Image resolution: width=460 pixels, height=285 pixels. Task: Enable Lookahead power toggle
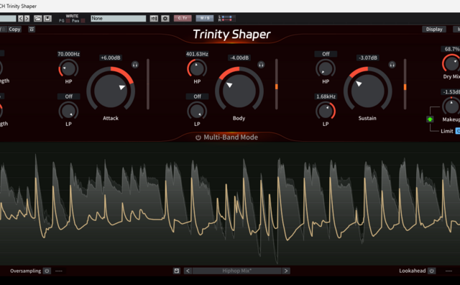click(431, 271)
